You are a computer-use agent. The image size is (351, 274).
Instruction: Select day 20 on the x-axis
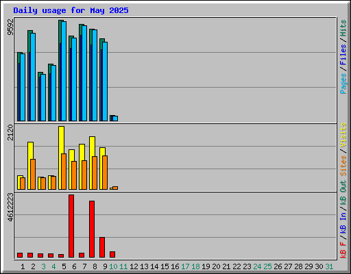pyautogui.click(x=216, y=266)
